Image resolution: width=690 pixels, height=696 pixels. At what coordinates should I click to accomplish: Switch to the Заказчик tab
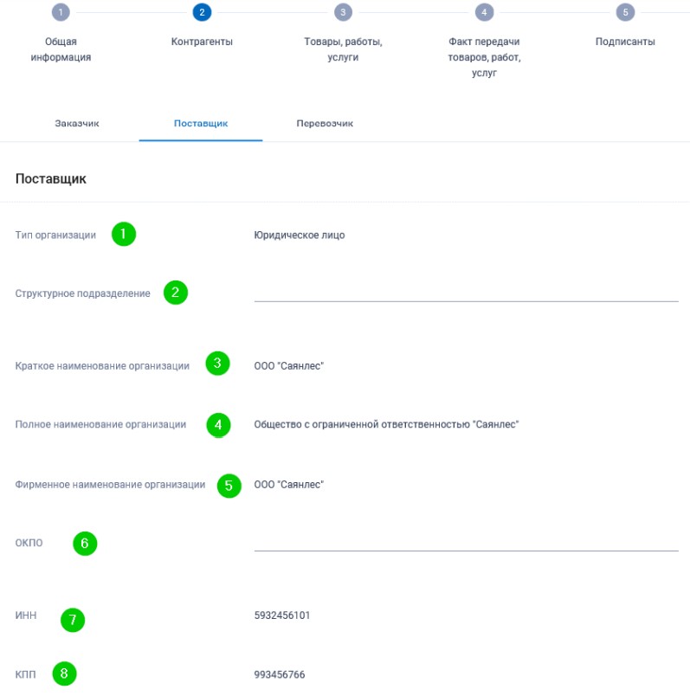tap(77, 124)
